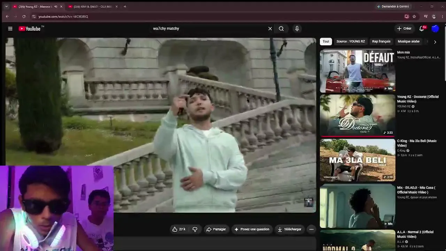Filter by Source : YOUNG RZ chip
The width and height of the screenshot is (446, 251).
(x=351, y=41)
